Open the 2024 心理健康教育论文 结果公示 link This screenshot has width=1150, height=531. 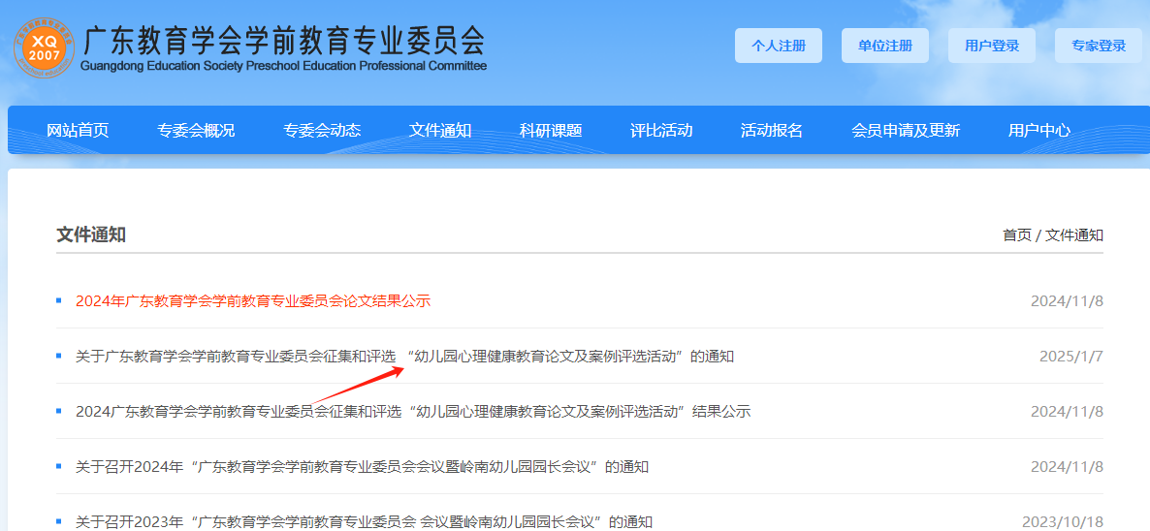[413, 412]
